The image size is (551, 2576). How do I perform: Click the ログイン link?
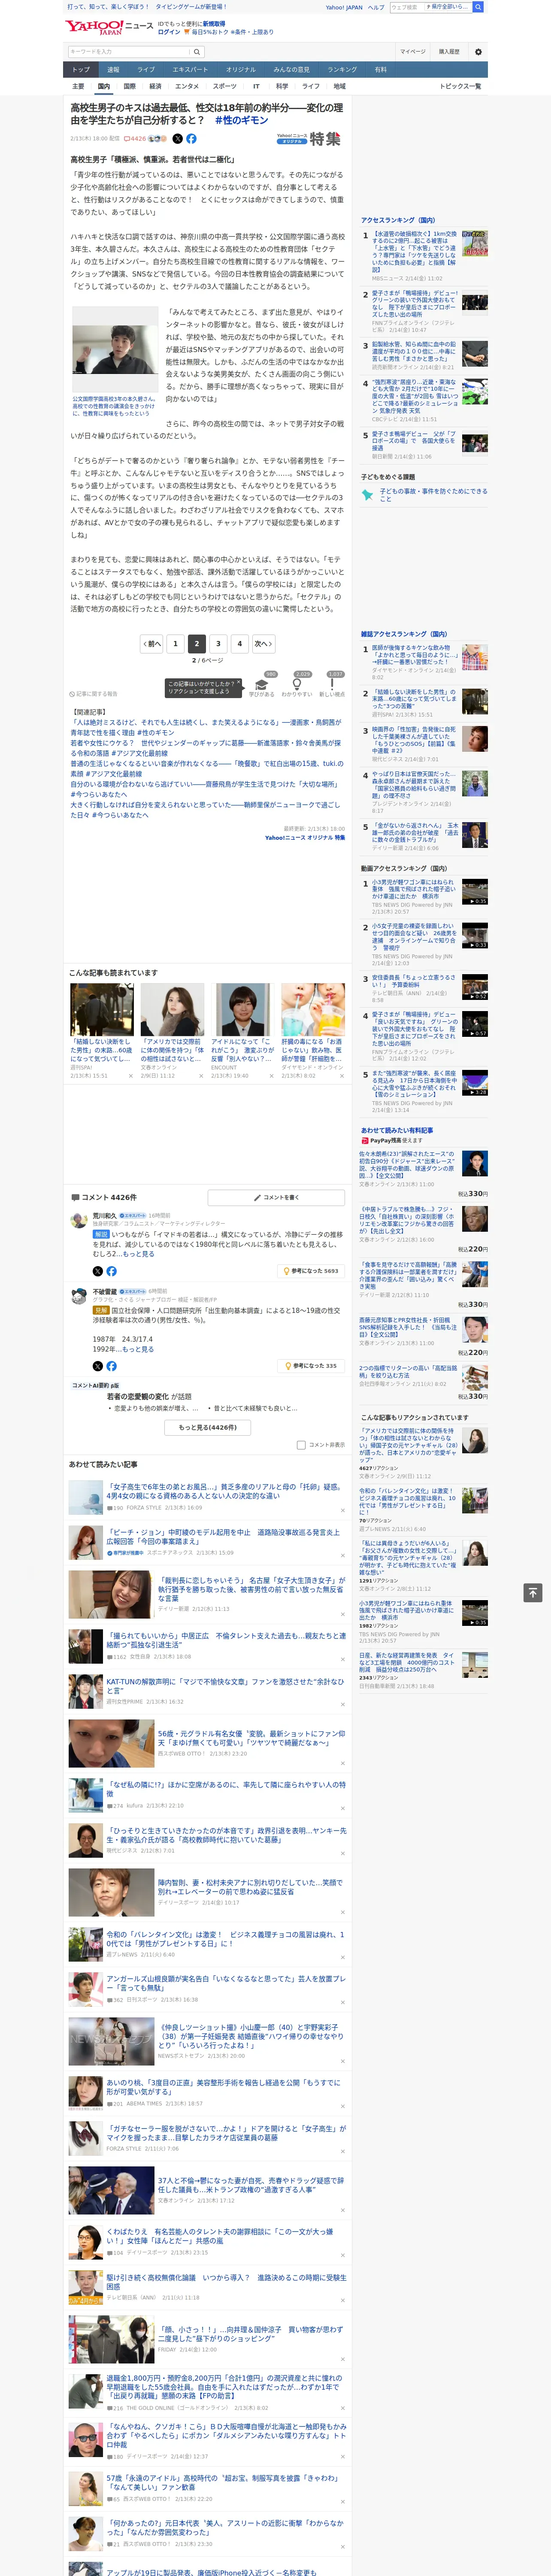(169, 32)
